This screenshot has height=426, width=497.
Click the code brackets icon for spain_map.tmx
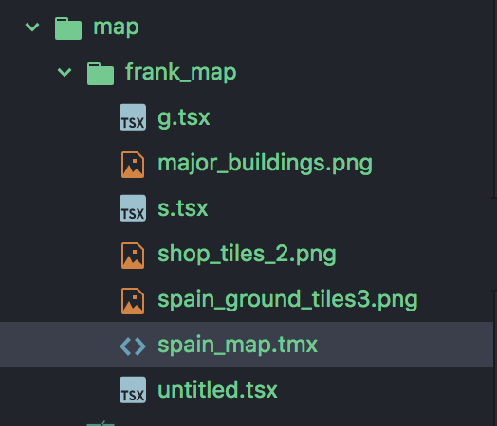point(133,346)
